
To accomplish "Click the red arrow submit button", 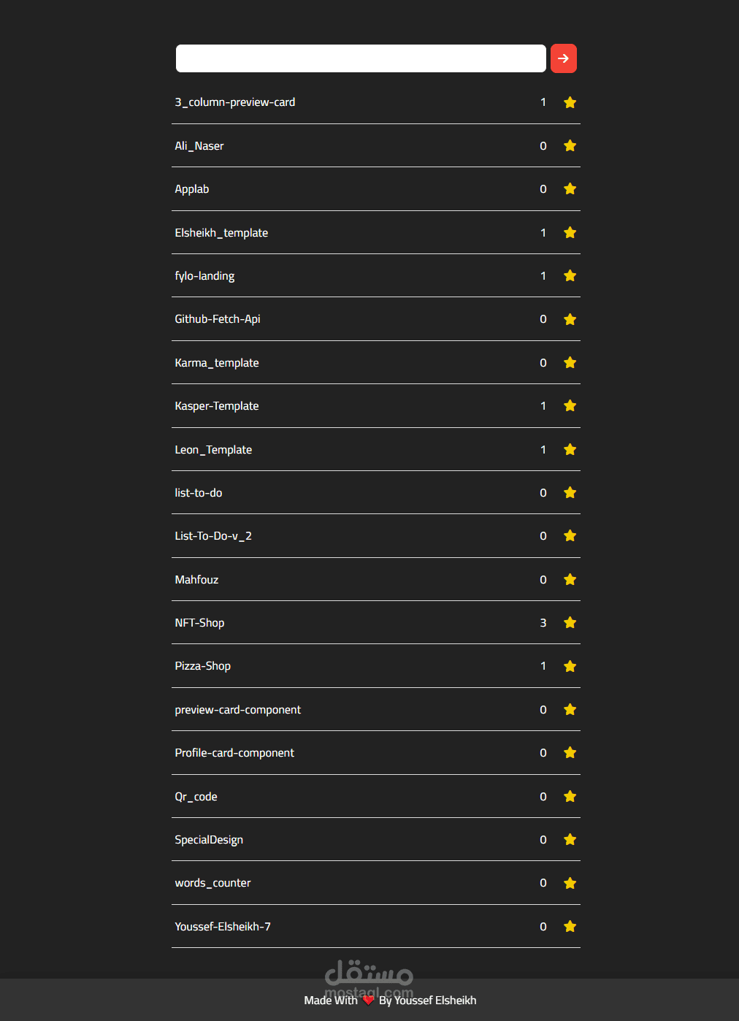I will coord(563,58).
